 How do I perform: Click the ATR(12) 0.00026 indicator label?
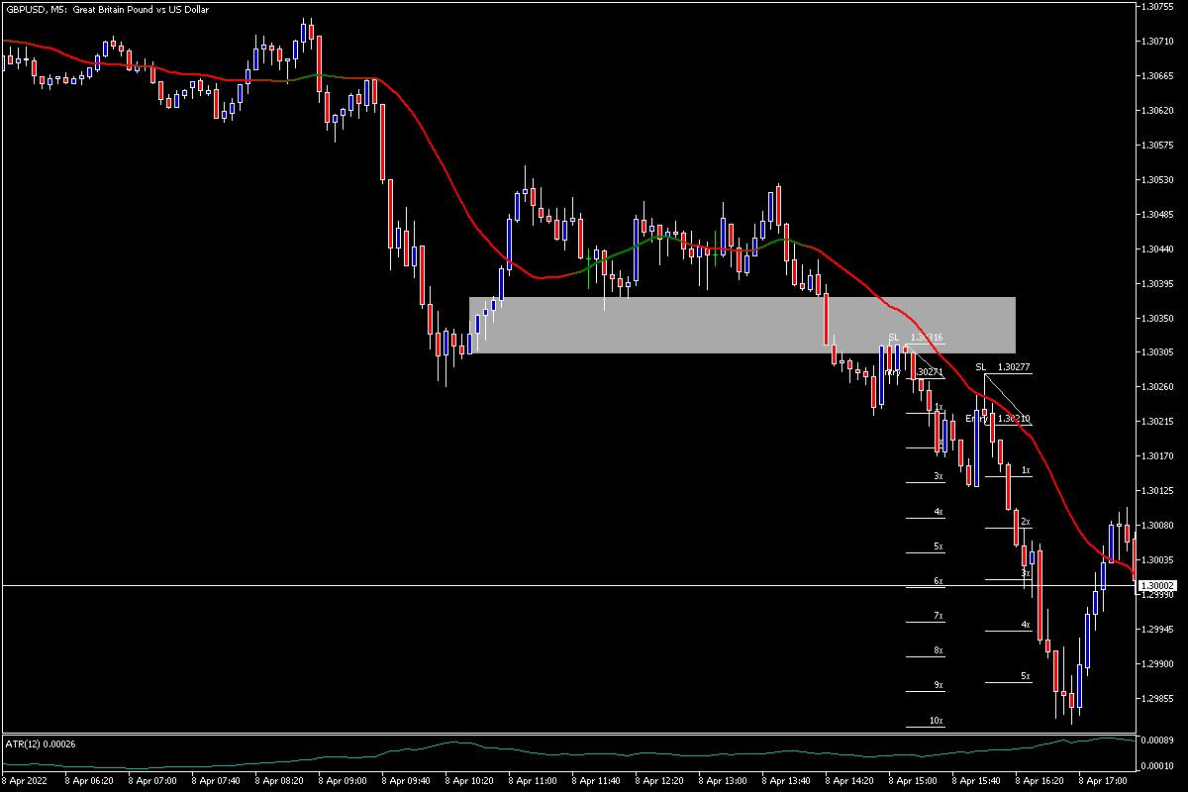42,742
